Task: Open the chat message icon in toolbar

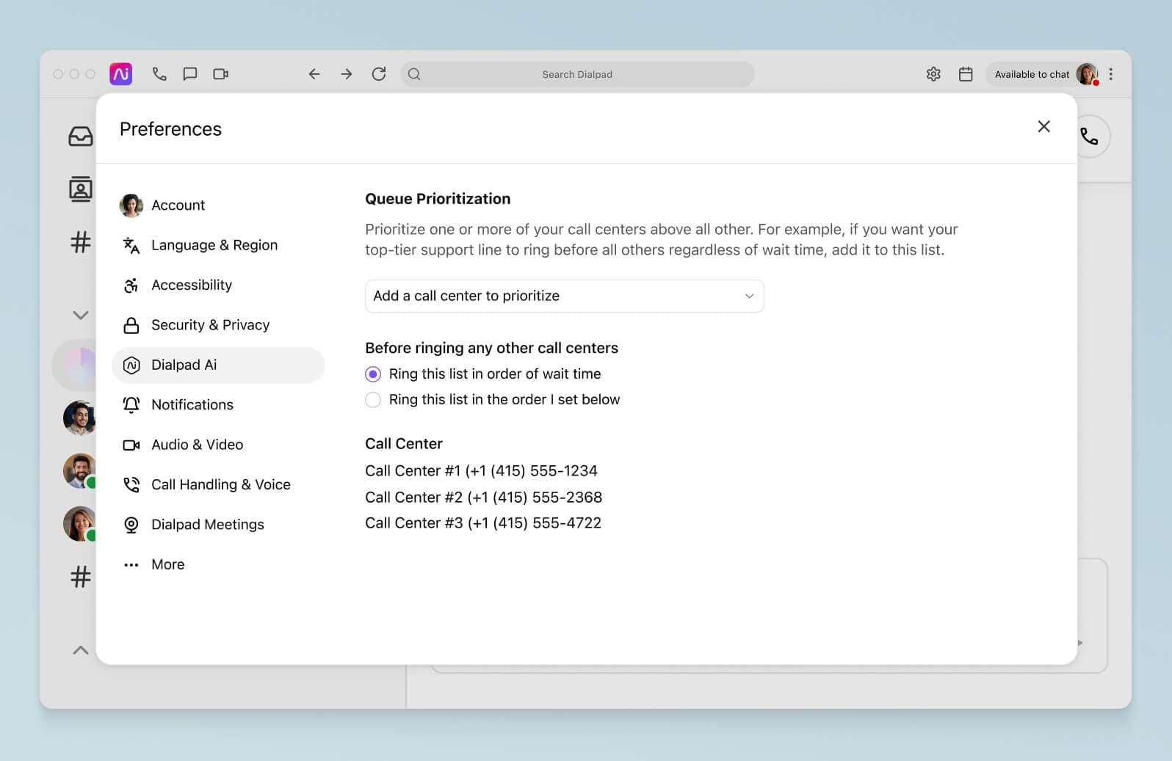Action: (x=190, y=74)
